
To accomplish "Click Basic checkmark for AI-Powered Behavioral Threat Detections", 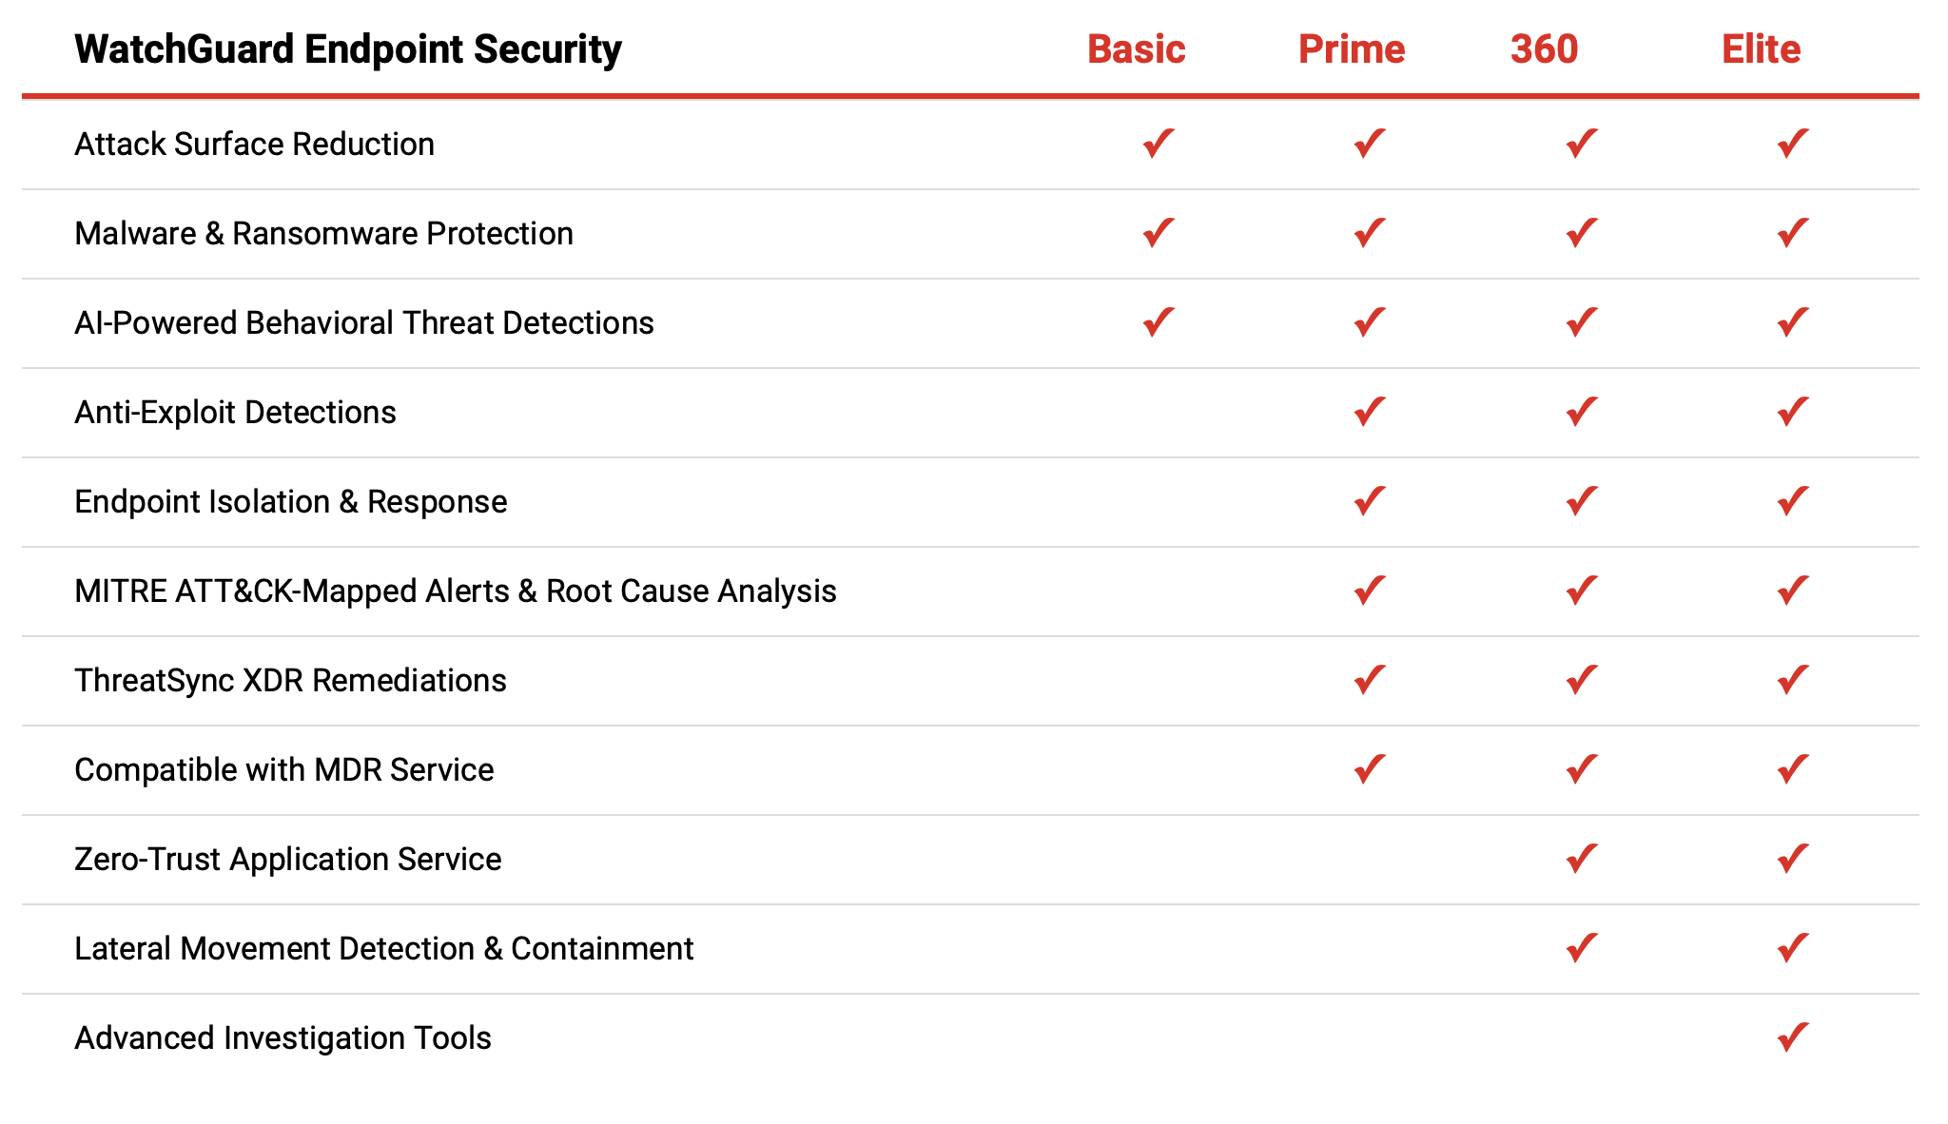I will coord(1159,322).
